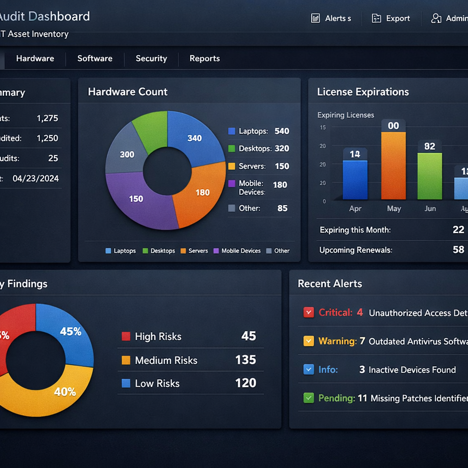Click the 'License Expirations' panel title
Screen dimensions: 468x468
tap(363, 91)
